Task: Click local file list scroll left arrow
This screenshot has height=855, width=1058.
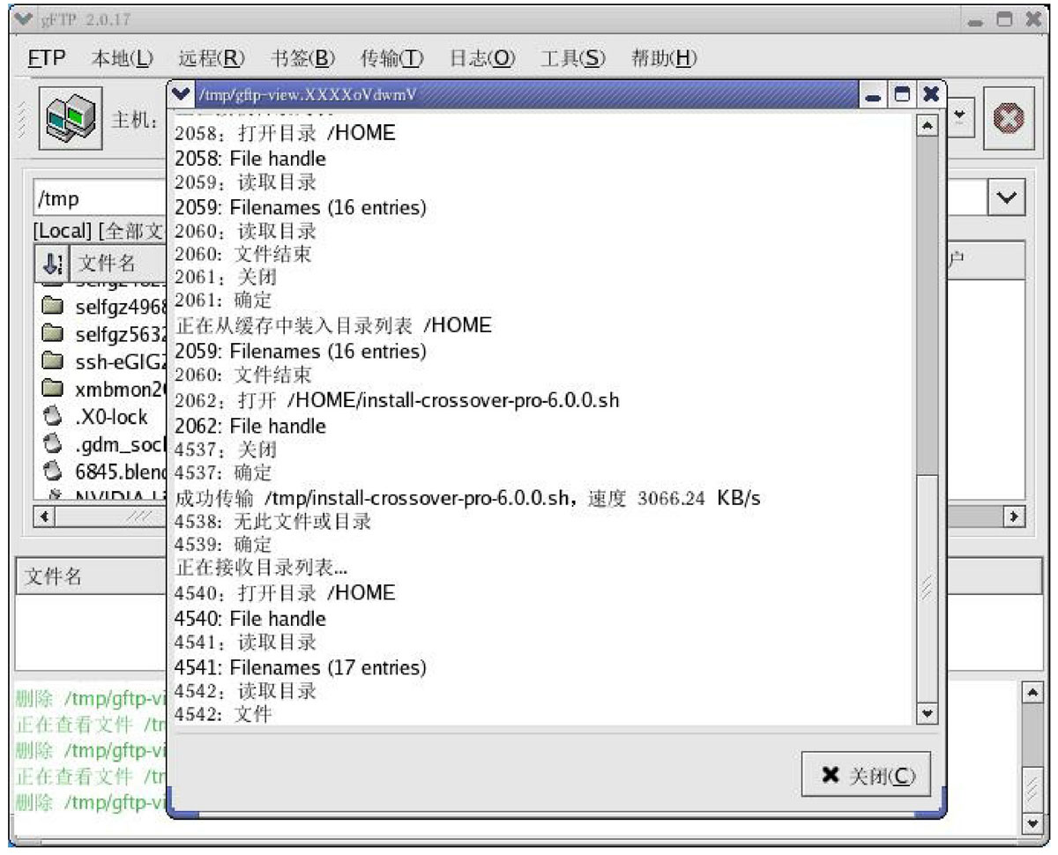Action: 42,516
